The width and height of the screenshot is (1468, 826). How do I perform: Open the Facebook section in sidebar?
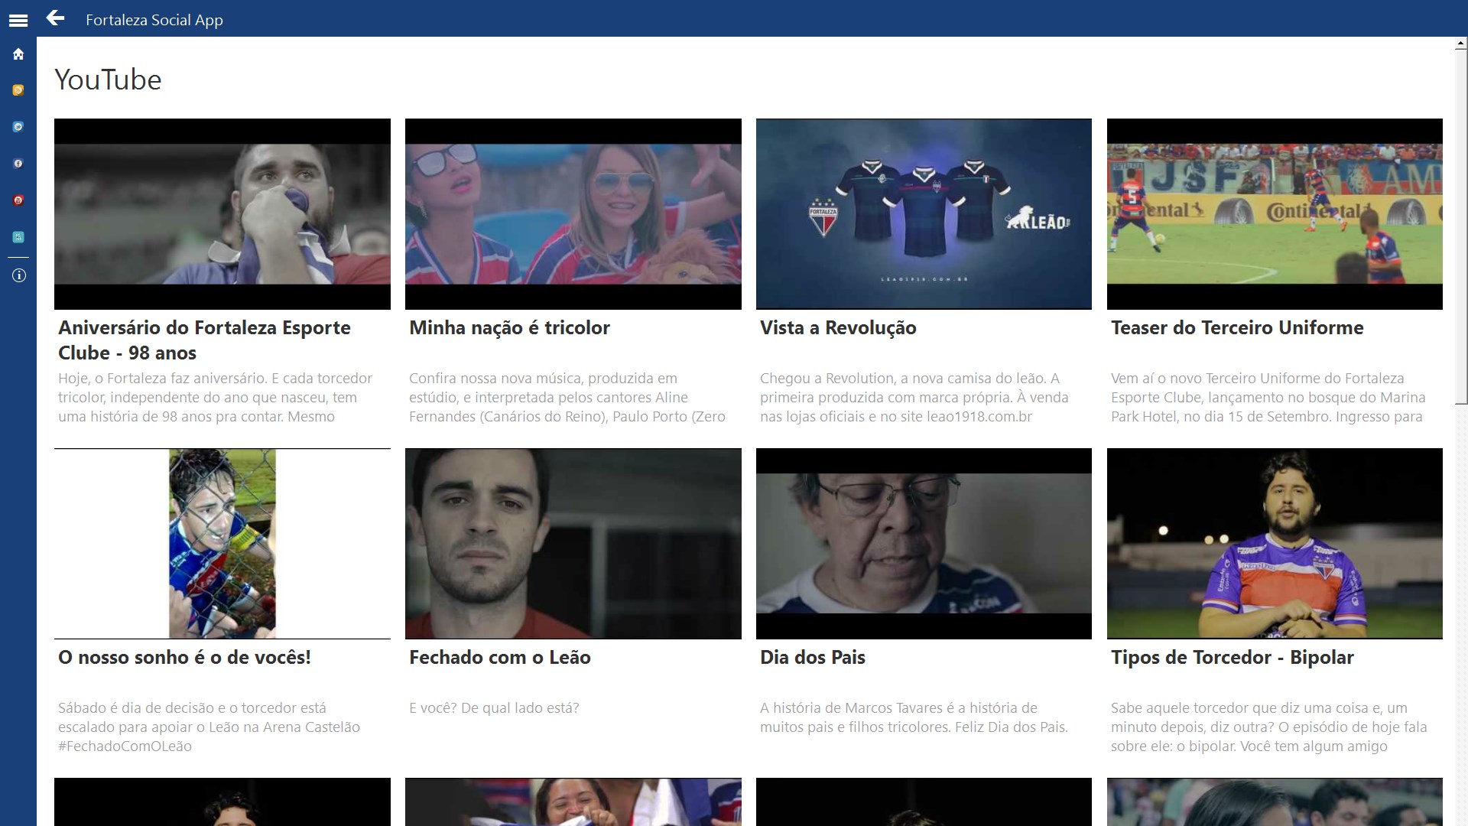point(18,164)
